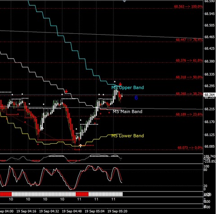Click the chart shift triangle marker at top
This screenshot has width=216, height=214.
[124, 1]
